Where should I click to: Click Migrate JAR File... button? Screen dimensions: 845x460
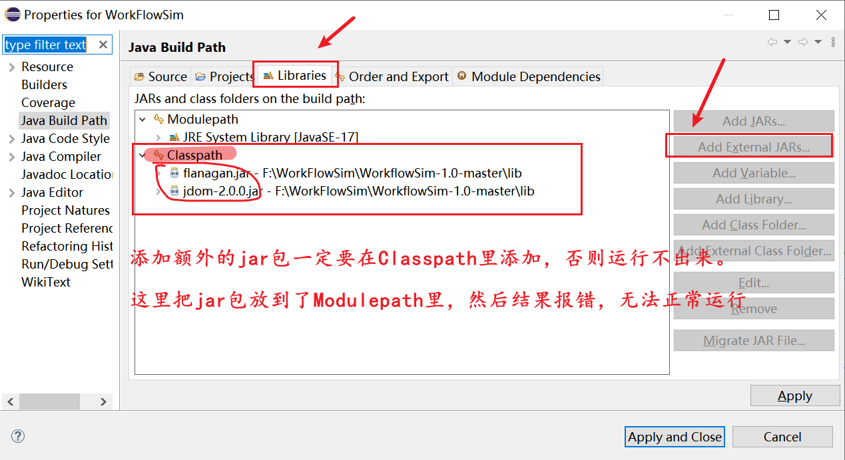754,340
